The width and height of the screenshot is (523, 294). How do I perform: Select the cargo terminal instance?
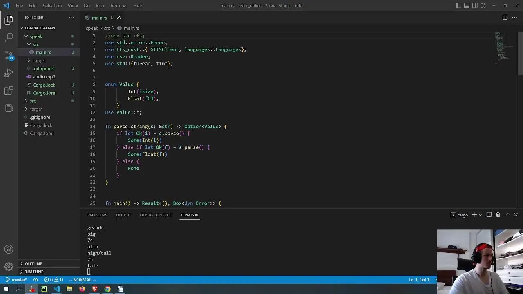(x=460, y=215)
